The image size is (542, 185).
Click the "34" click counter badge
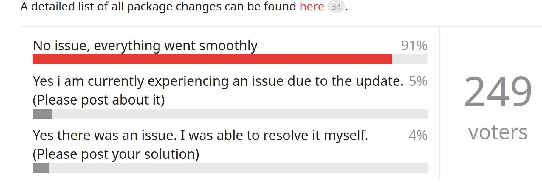tap(336, 6)
